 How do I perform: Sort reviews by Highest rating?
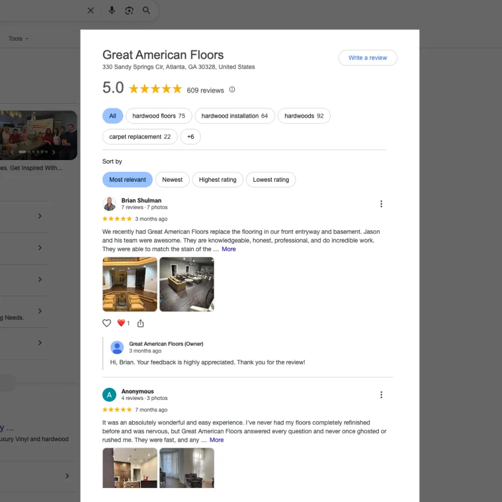(218, 180)
